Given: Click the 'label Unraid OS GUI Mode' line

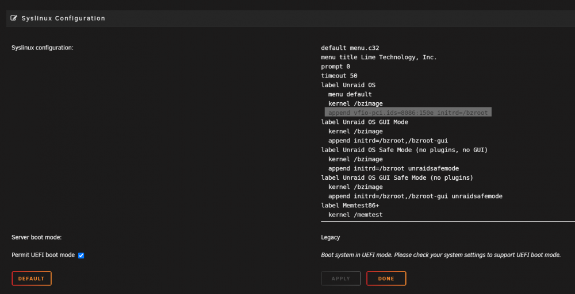Looking at the screenshot, I should (365, 122).
